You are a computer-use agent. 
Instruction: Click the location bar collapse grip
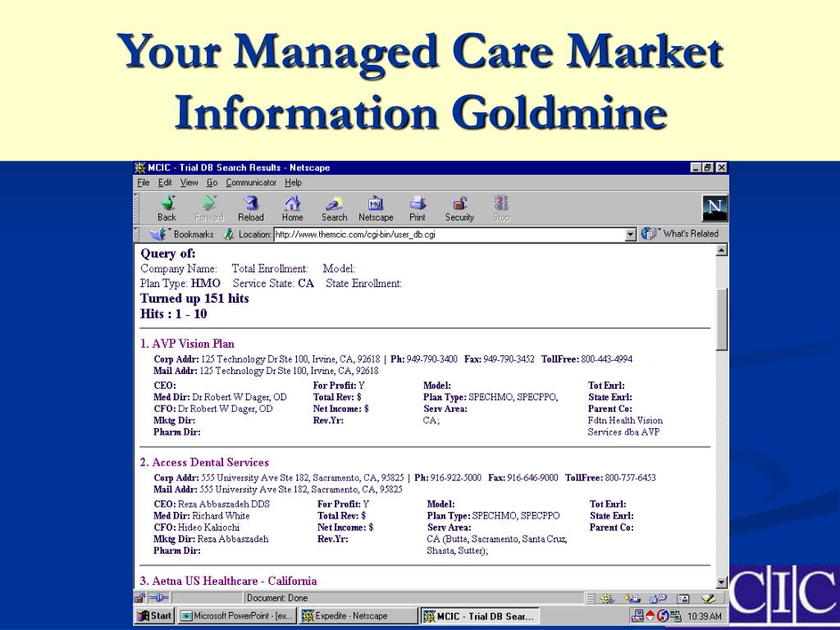pyautogui.click(x=137, y=234)
